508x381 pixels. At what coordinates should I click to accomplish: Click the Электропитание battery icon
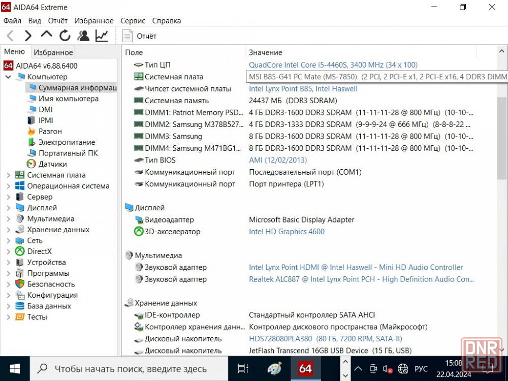pos(31,142)
